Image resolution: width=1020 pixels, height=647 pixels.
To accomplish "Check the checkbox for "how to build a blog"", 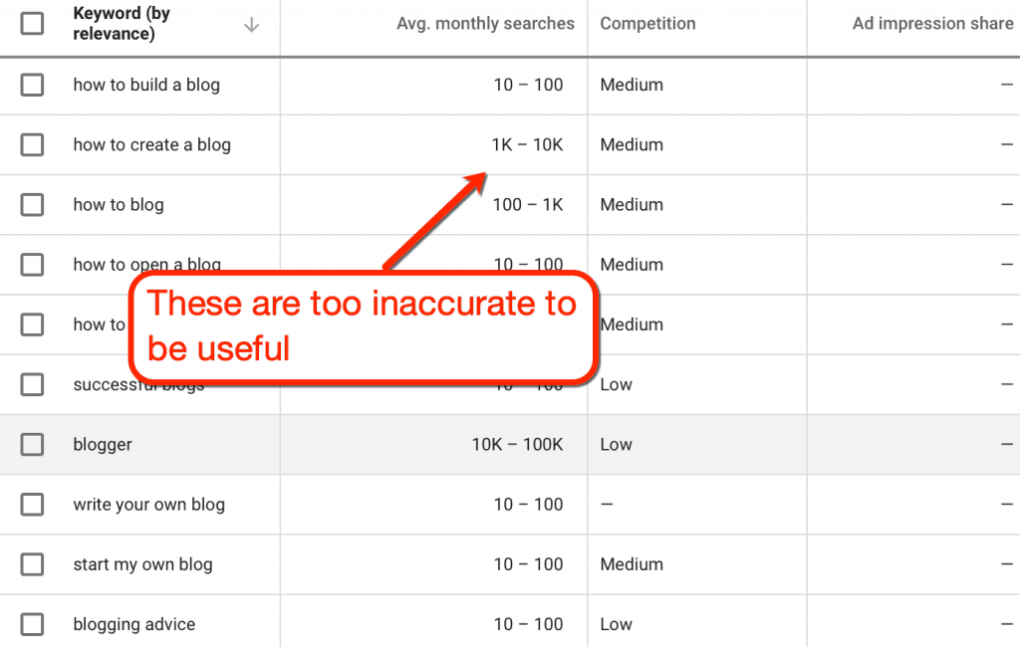I will click(x=32, y=86).
